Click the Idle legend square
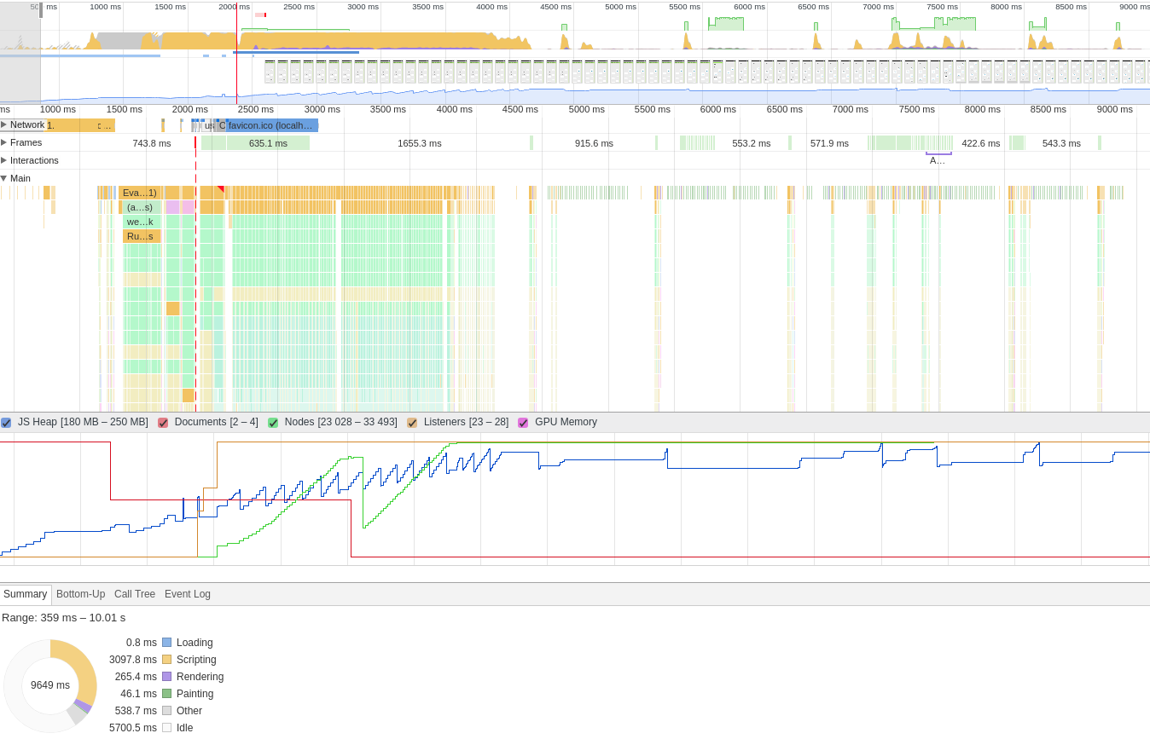Screen dimensions: 1150x739 coord(165,727)
